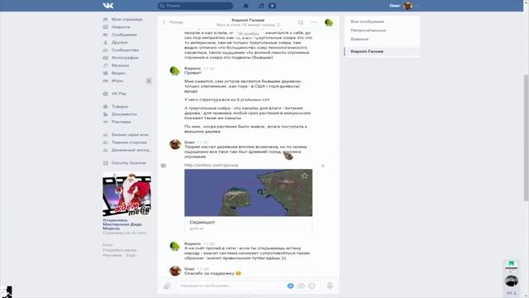Image resolution: width=529 pixels, height=298 pixels.
Task: Click the round avatar in bottom-right corner
Action: [x=512, y=281]
